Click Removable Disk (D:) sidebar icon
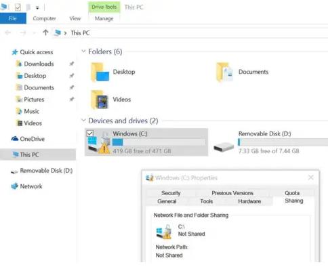Viewport: 328px width, 269px height. point(14,171)
